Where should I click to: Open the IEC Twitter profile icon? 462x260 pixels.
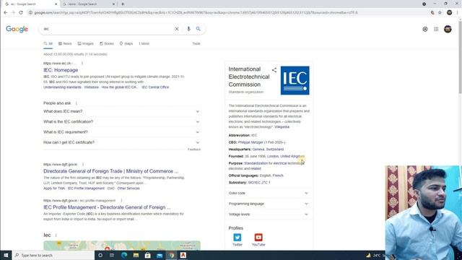(237, 238)
